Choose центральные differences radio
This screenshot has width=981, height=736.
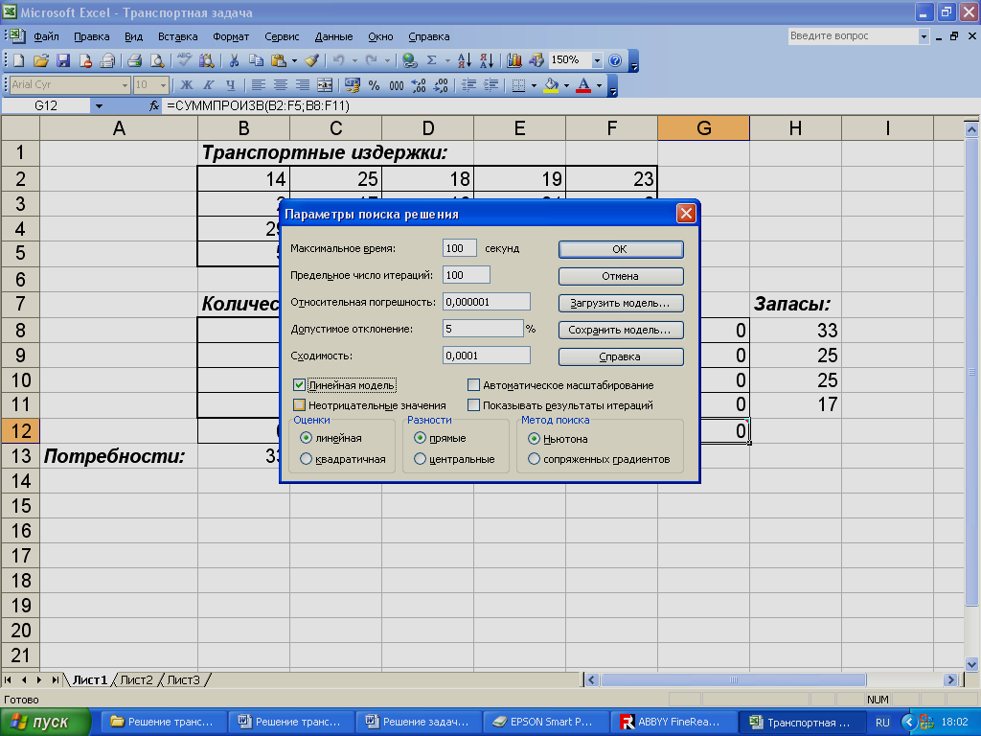[x=420, y=459]
